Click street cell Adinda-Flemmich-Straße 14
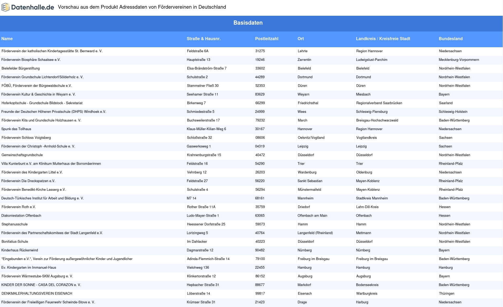 (208, 259)
